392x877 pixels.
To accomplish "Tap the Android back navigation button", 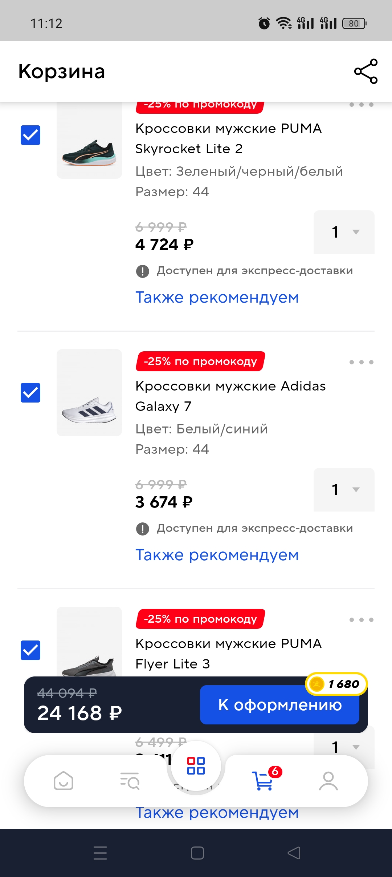I will [x=294, y=853].
